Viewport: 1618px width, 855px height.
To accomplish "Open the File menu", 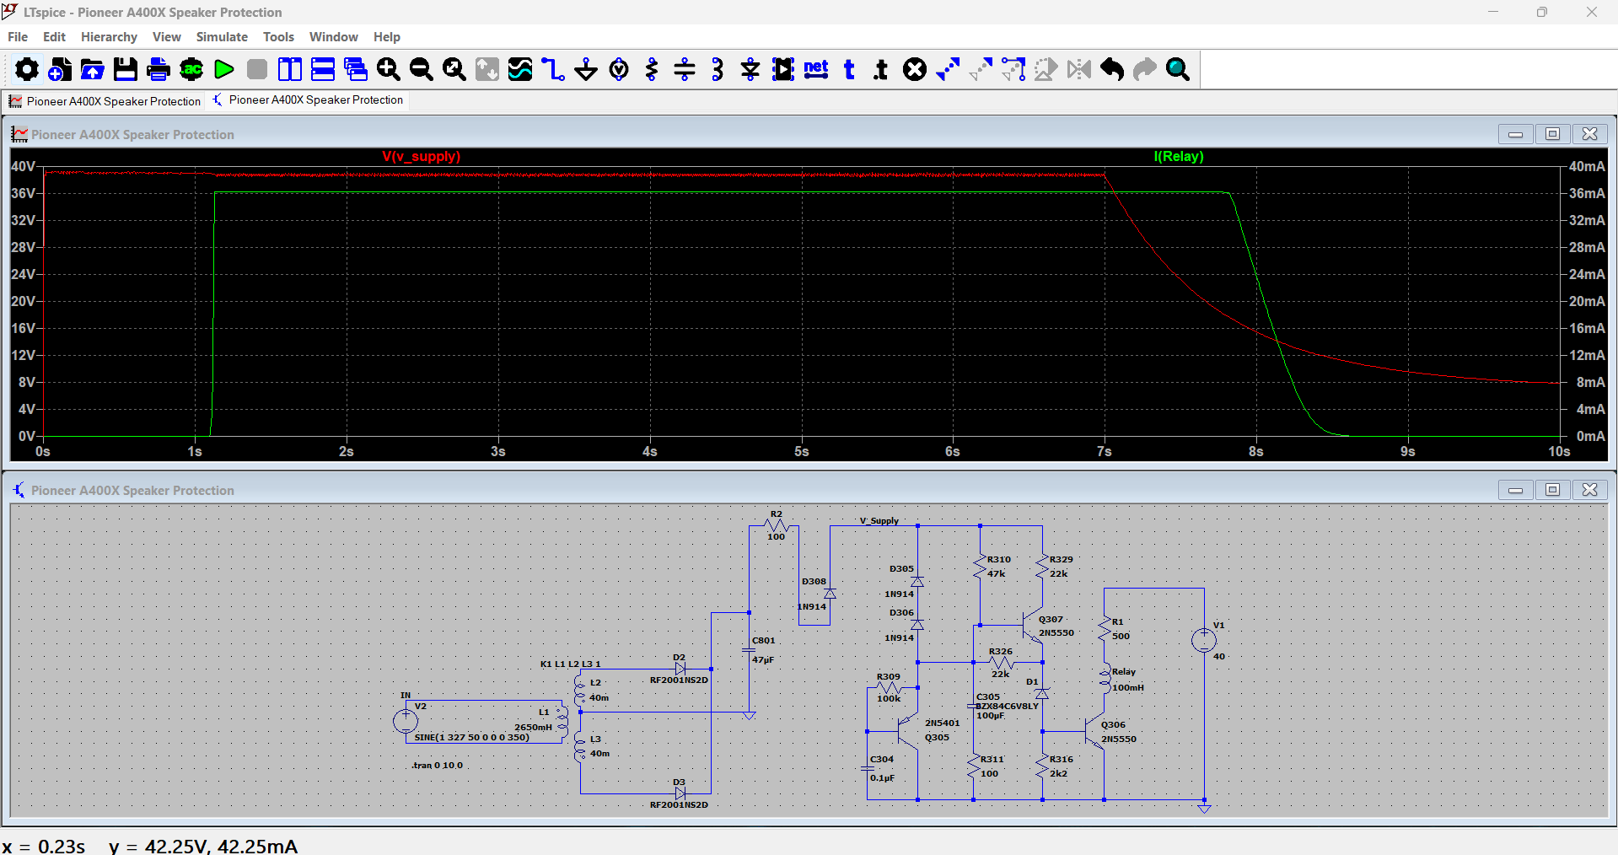I will click(x=18, y=37).
